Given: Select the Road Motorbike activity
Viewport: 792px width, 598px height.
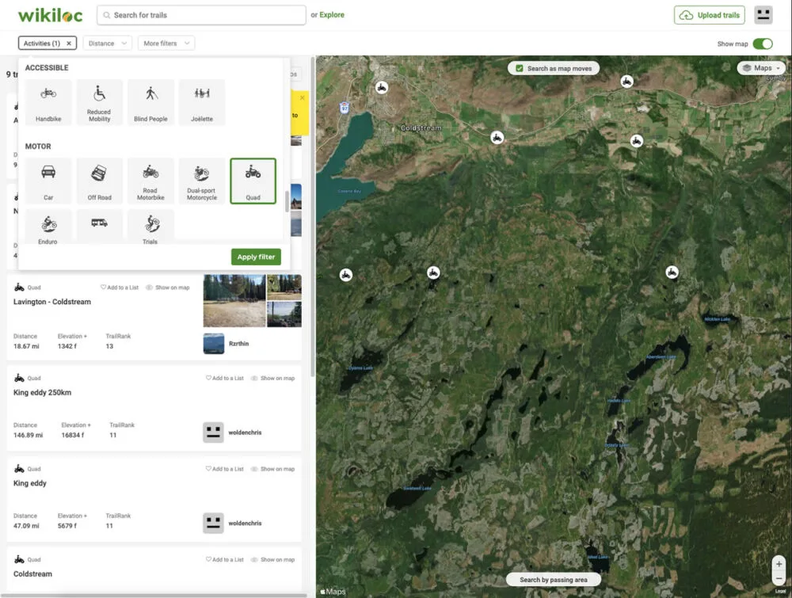Looking at the screenshot, I should [150, 181].
